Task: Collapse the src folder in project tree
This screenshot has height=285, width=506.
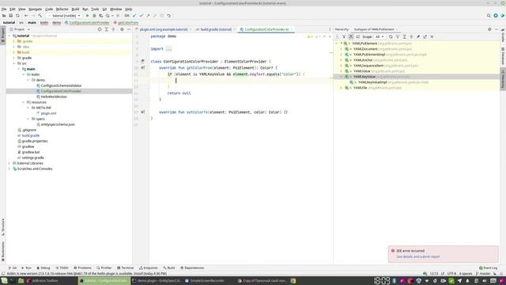Action: [14, 63]
